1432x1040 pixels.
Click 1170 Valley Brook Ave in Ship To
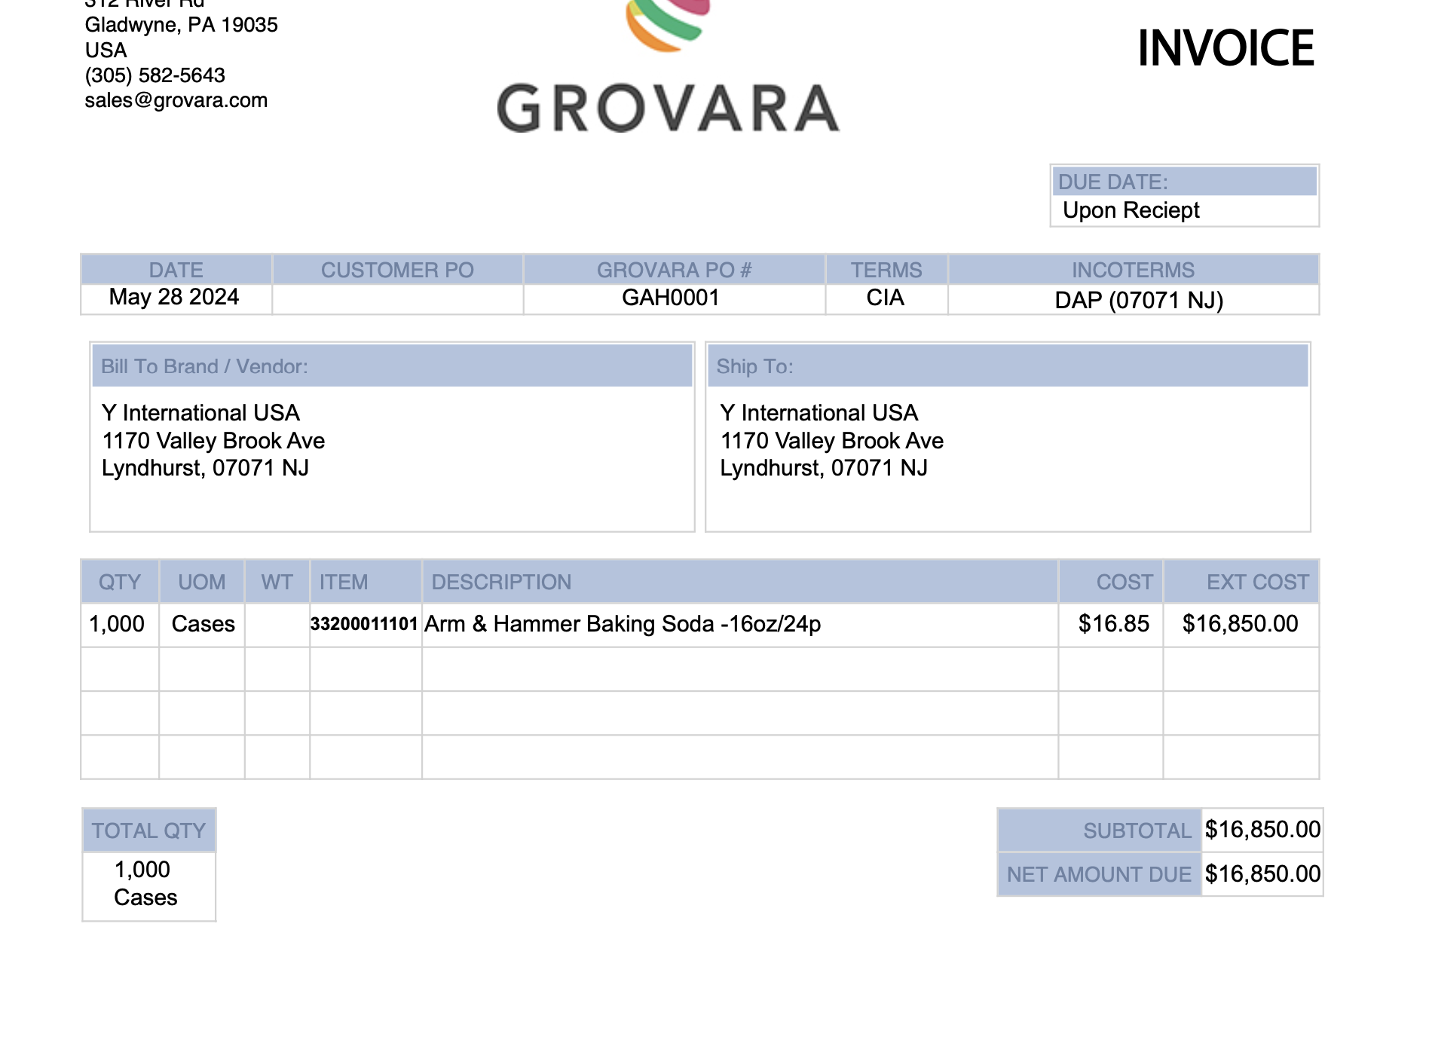point(831,441)
